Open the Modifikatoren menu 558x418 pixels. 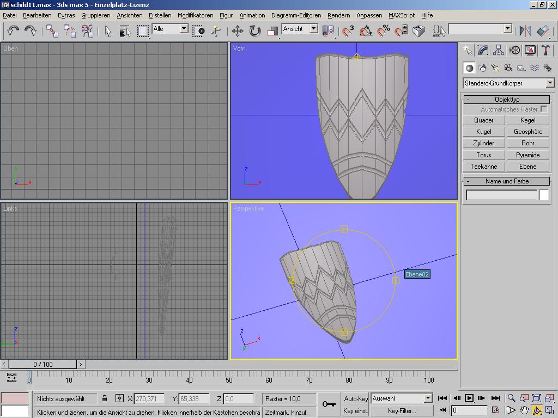tap(195, 15)
